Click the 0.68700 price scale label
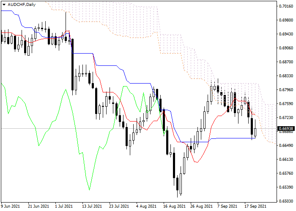 (286, 62)
